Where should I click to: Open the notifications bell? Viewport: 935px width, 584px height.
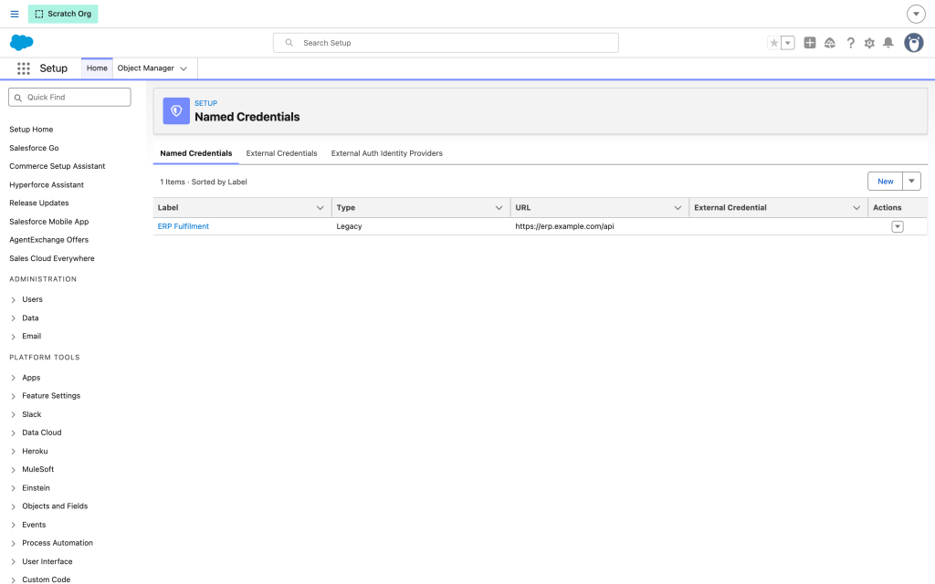pos(888,43)
